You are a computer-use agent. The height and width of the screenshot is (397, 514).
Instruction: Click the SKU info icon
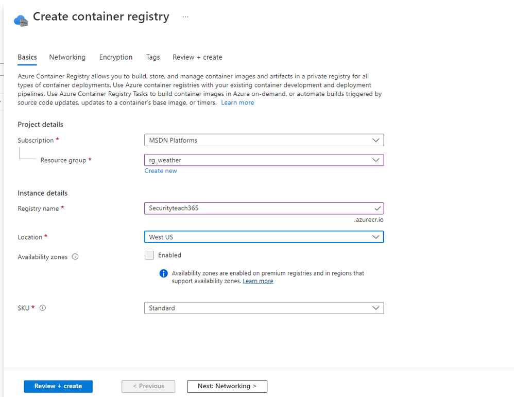click(x=43, y=308)
